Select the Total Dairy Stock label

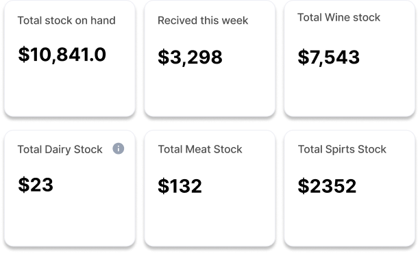tap(60, 150)
